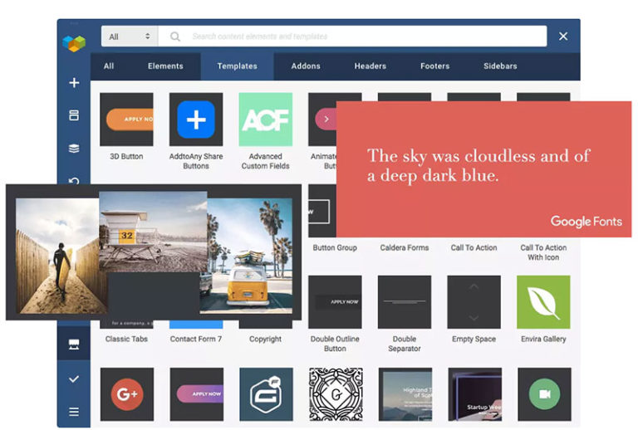Open the Headers tab
This screenshot has width=638, height=430.
click(x=370, y=66)
